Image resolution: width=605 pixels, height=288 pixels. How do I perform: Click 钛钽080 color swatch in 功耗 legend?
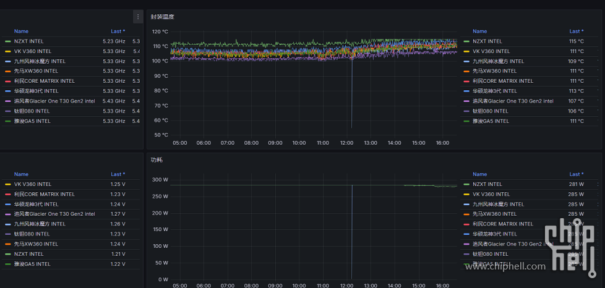(x=466, y=254)
